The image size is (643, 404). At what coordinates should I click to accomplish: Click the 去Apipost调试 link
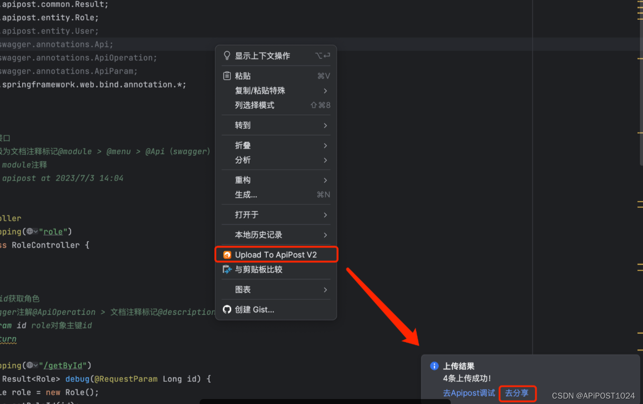(x=469, y=393)
